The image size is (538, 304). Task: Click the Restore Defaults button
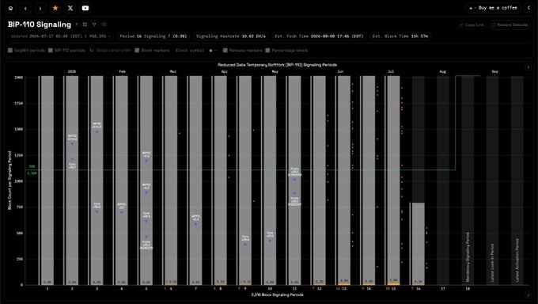pos(510,25)
